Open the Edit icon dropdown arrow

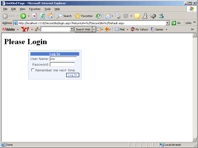[x=131, y=16]
